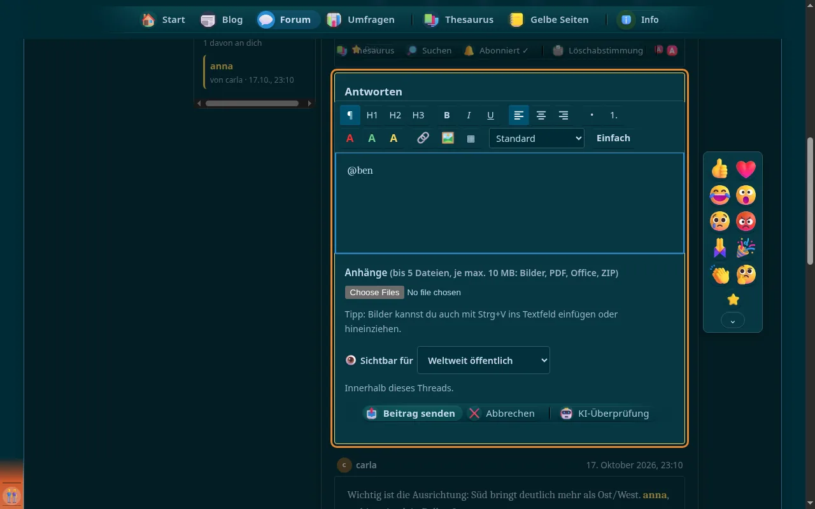The image size is (815, 509).
Task: Pick the party popper emoji
Action: 746,248
